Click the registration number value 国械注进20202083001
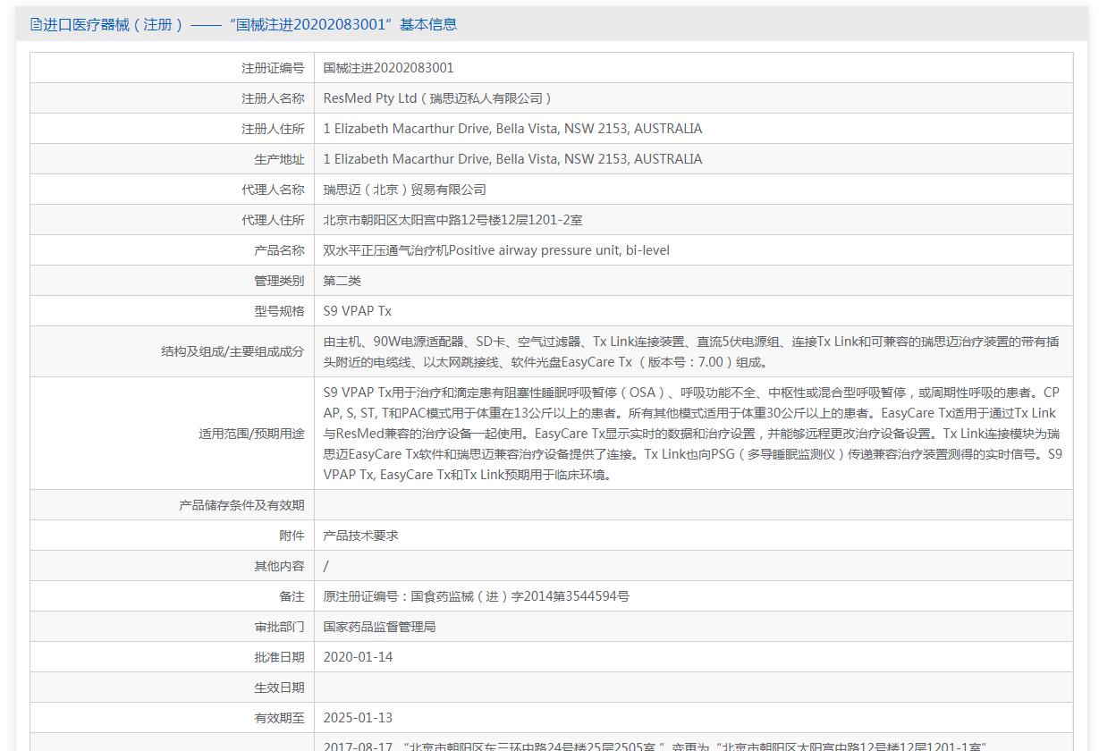The height and width of the screenshot is (751, 1099). tap(388, 68)
